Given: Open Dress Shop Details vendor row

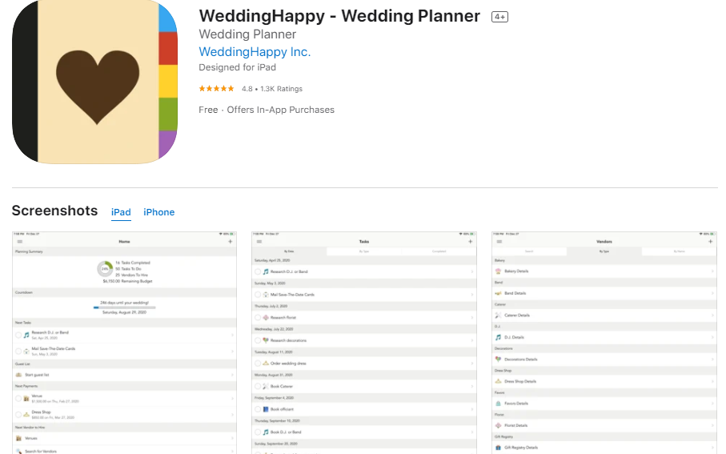Looking at the screenshot, I should 604,381.
